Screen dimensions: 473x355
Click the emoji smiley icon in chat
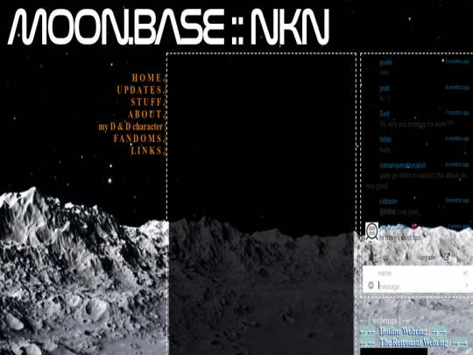click(x=371, y=285)
